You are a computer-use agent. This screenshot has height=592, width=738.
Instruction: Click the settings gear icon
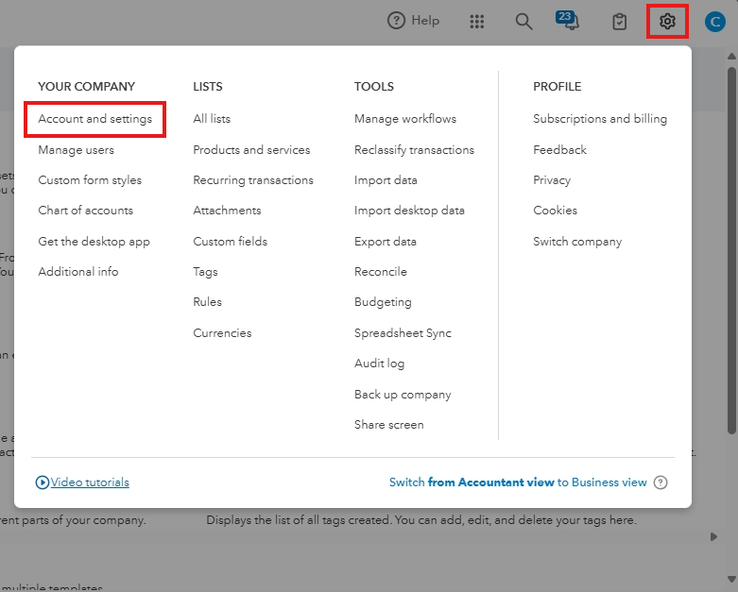pos(667,21)
